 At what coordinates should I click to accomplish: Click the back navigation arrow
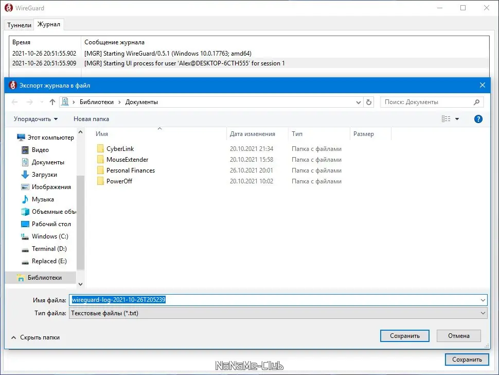point(14,102)
